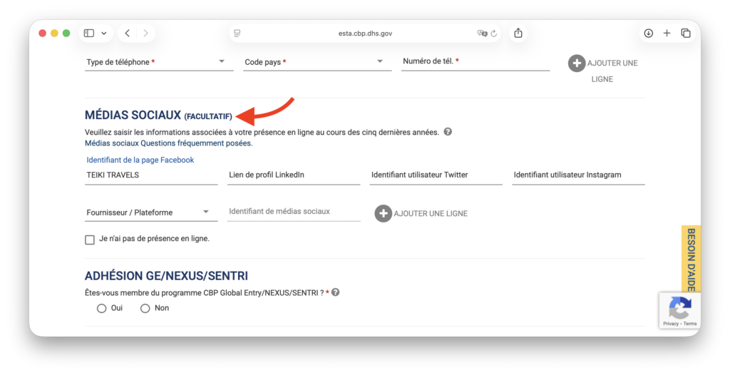
Task: Click the translate icon in address bar
Action: coord(482,33)
